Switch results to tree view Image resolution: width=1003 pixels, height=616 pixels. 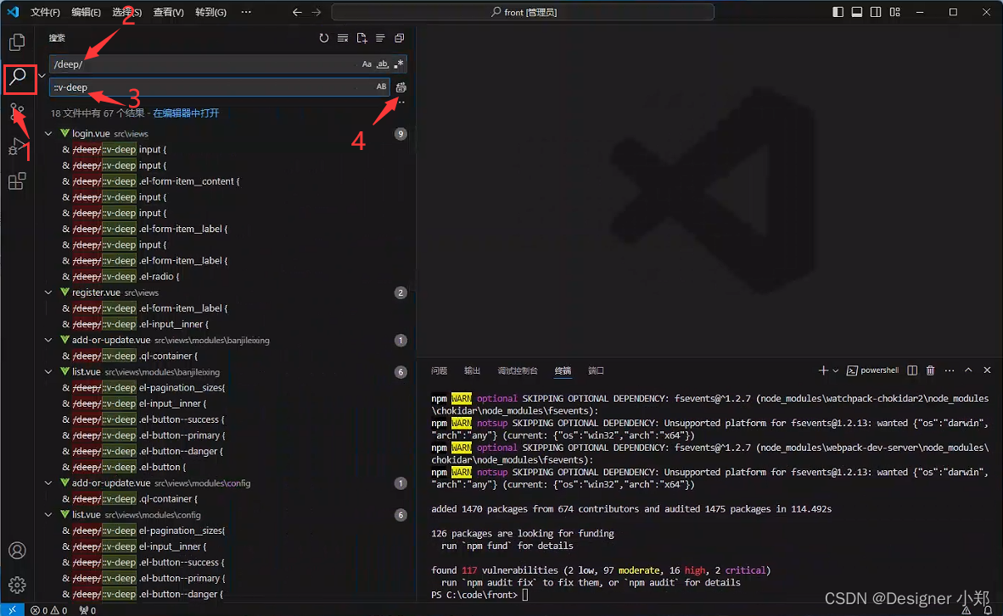tap(380, 38)
